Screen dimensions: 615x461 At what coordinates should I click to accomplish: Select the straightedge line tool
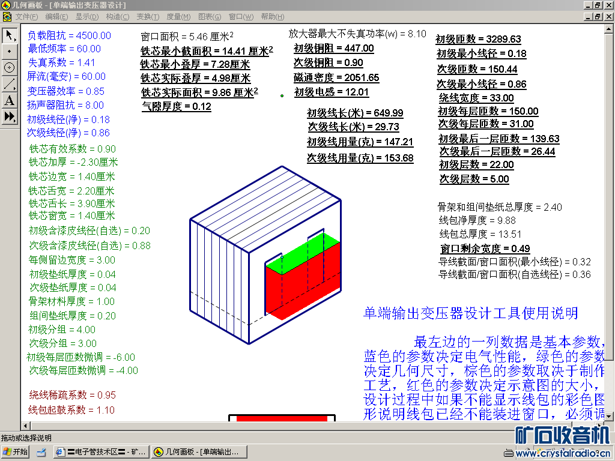pos(10,84)
